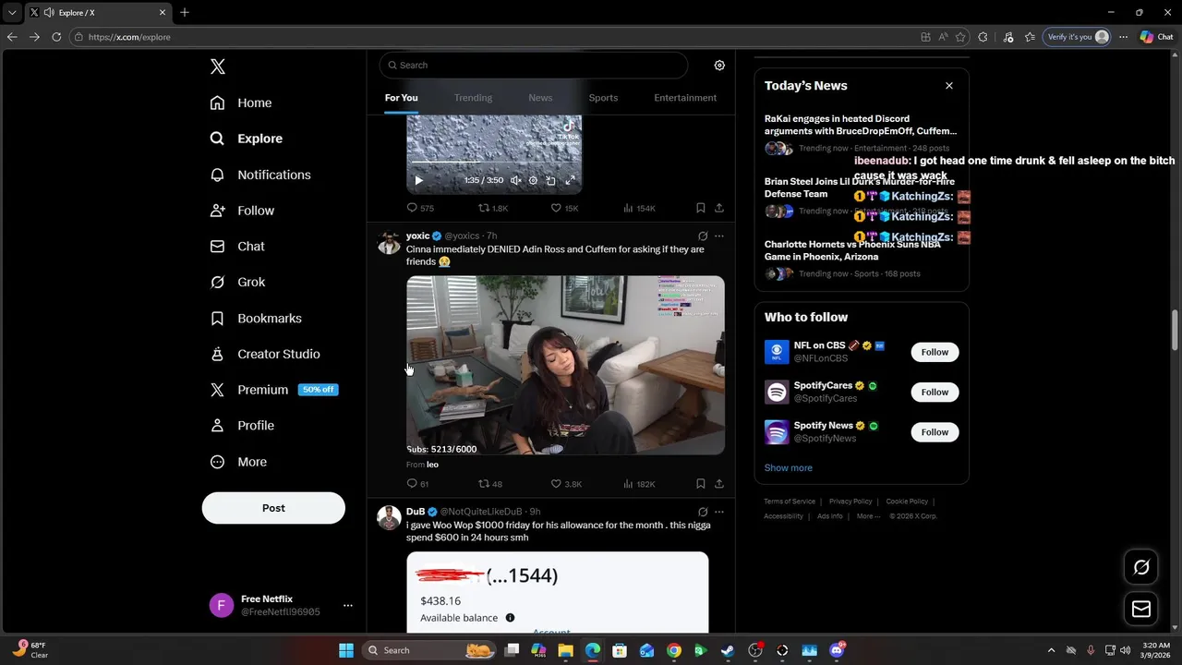The image size is (1182, 665).
Task: Like the post with 15K likes
Action: coord(564,209)
